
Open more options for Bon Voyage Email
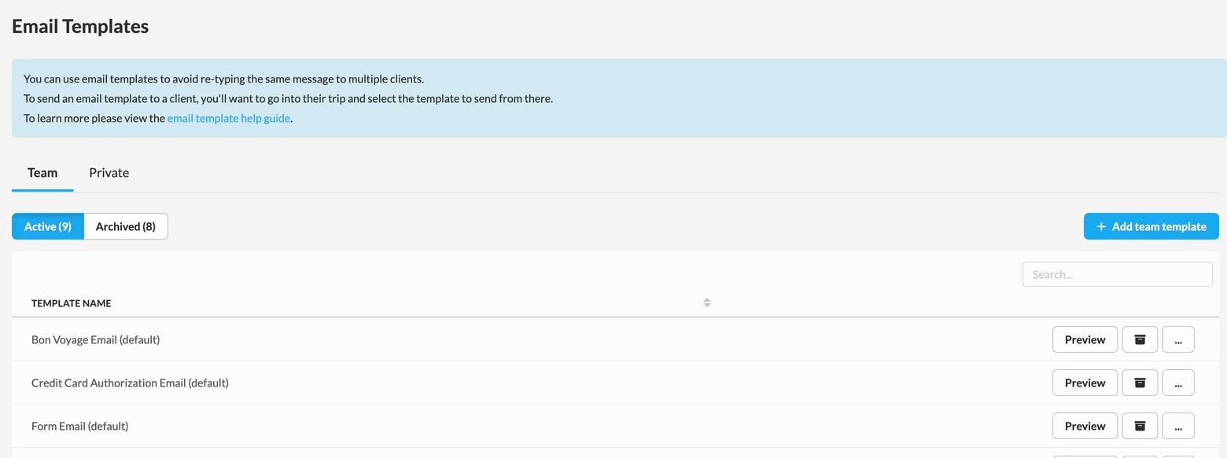click(1177, 339)
